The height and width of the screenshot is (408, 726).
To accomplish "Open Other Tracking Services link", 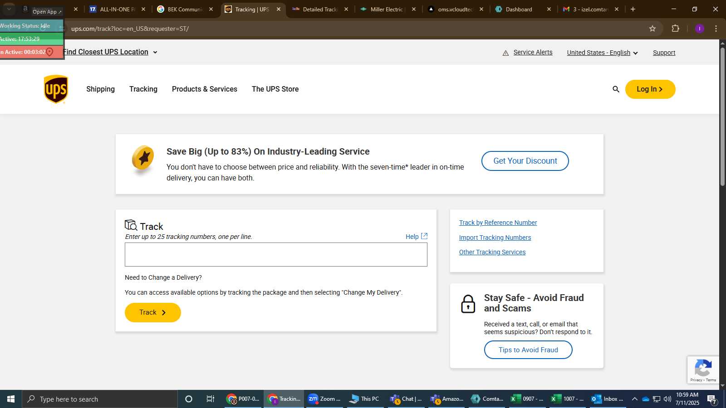I will [492, 252].
